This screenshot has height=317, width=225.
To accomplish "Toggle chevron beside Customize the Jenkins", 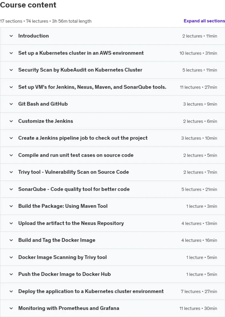I will (11, 121).
